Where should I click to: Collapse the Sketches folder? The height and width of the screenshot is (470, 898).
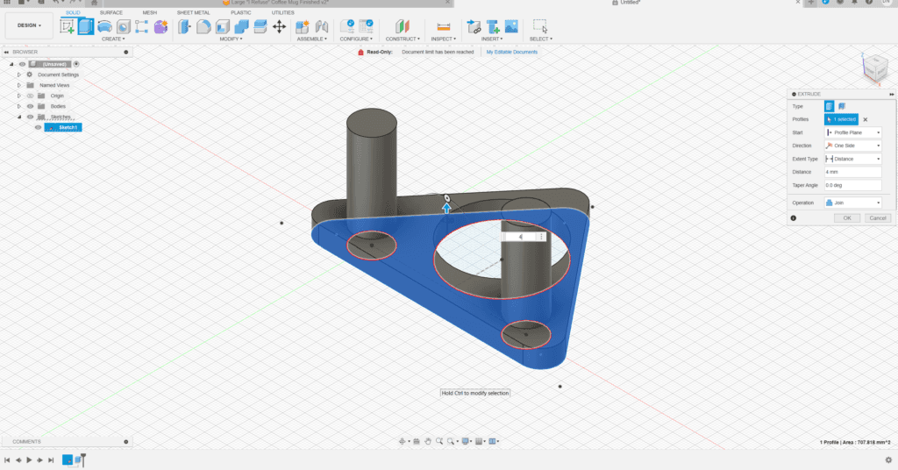(19, 117)
